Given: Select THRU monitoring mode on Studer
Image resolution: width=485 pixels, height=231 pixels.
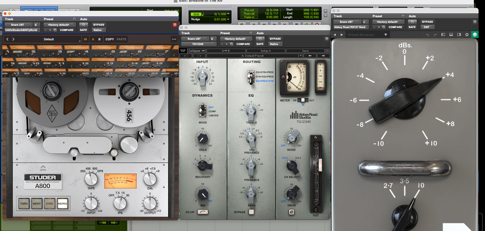Looking at the screenshot, I should click(x=24, y=204).
